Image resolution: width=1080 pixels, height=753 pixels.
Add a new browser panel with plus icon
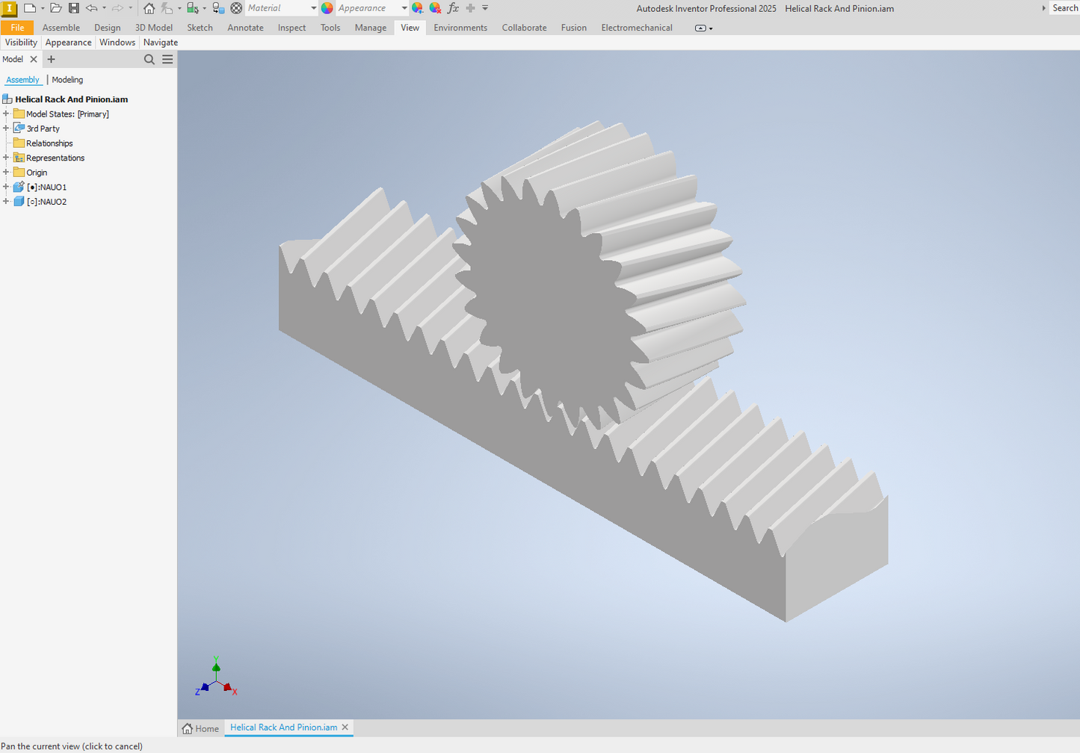(51, 60)
